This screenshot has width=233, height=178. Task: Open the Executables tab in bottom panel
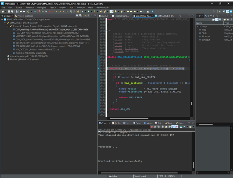[x=127, y=123]
